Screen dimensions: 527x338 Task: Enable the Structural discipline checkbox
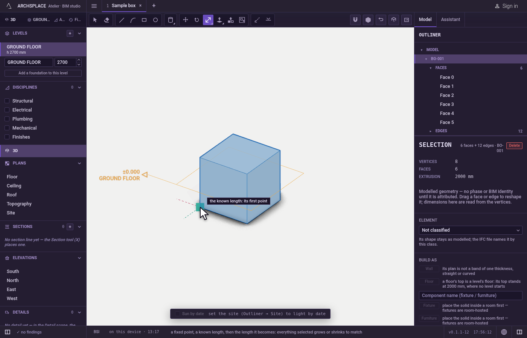[x=7, y=101]
